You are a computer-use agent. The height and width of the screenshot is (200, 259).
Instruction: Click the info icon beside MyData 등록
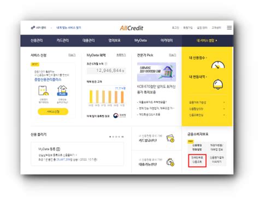pyautogui.click(x=58, y=149)
